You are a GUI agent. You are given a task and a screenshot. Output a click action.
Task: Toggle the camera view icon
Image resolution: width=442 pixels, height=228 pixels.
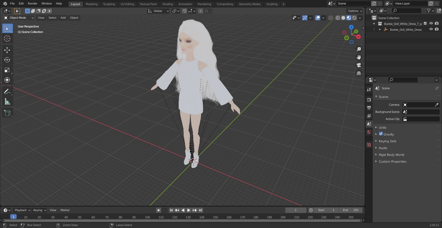(359, 65)
